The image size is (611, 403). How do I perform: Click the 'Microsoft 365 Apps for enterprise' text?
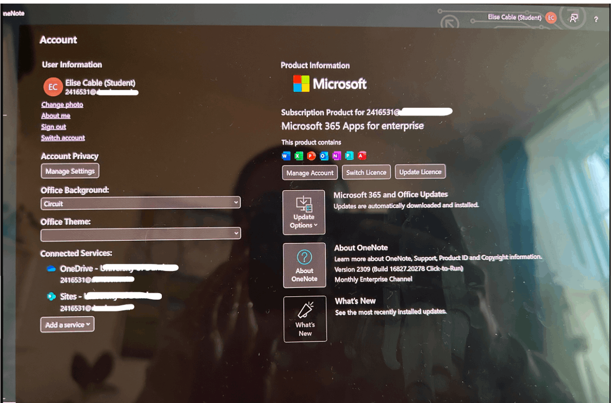point(352,126)
